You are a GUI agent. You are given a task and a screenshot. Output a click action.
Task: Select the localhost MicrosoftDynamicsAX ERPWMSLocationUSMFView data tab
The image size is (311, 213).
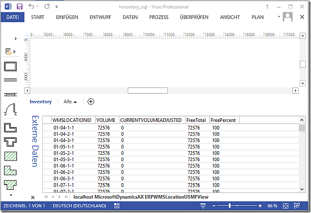click(141, 197)
